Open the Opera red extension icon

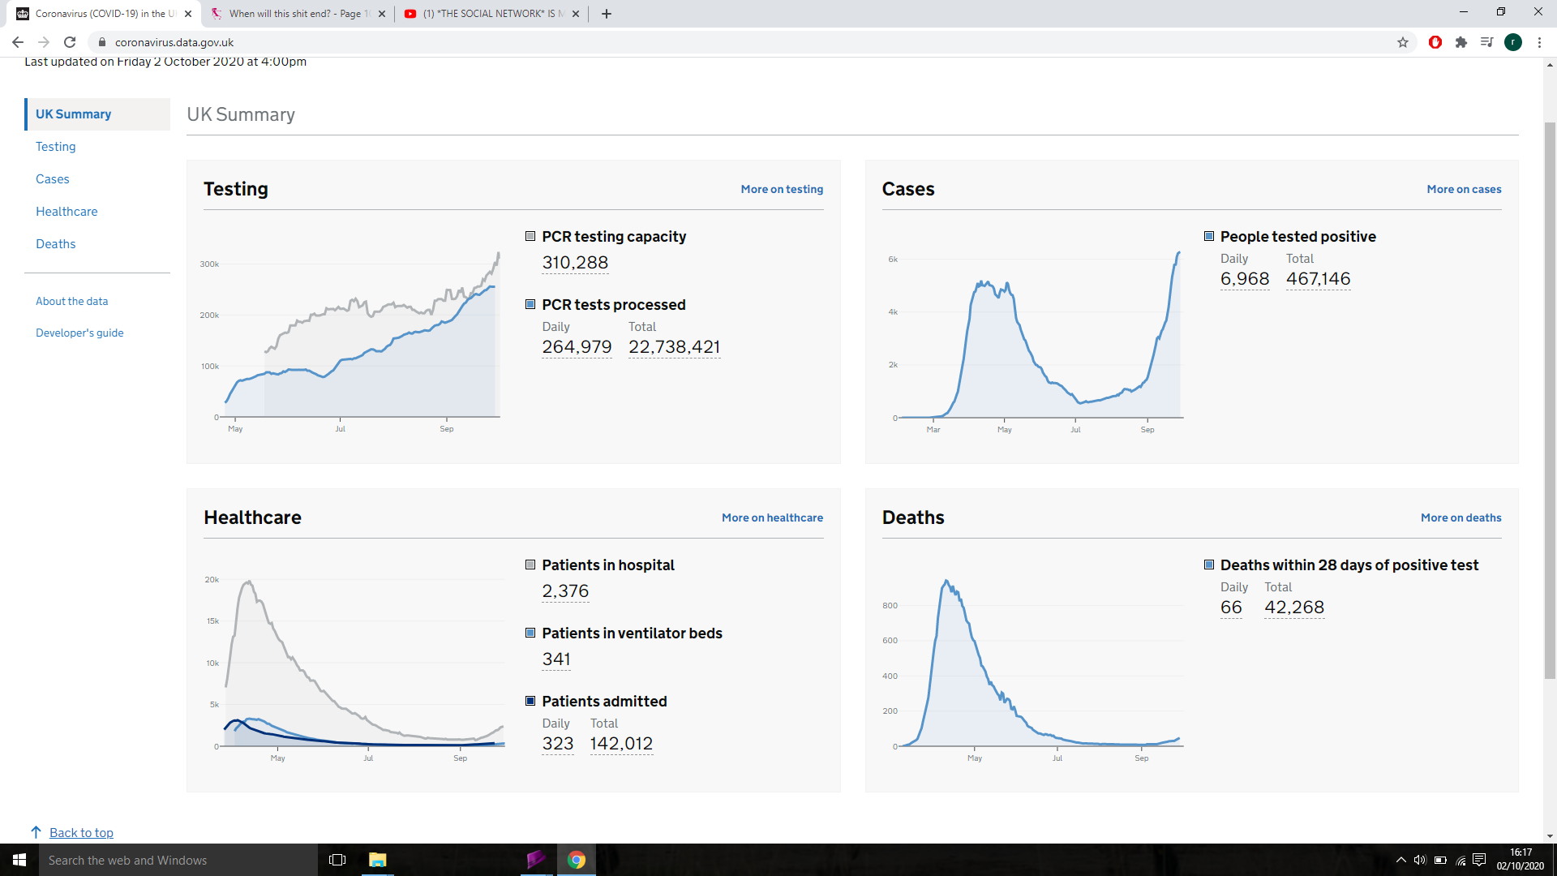coord(1435,42)
